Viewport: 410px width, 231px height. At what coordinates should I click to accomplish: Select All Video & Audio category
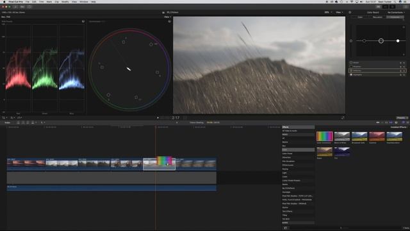(x=298, y=131)
